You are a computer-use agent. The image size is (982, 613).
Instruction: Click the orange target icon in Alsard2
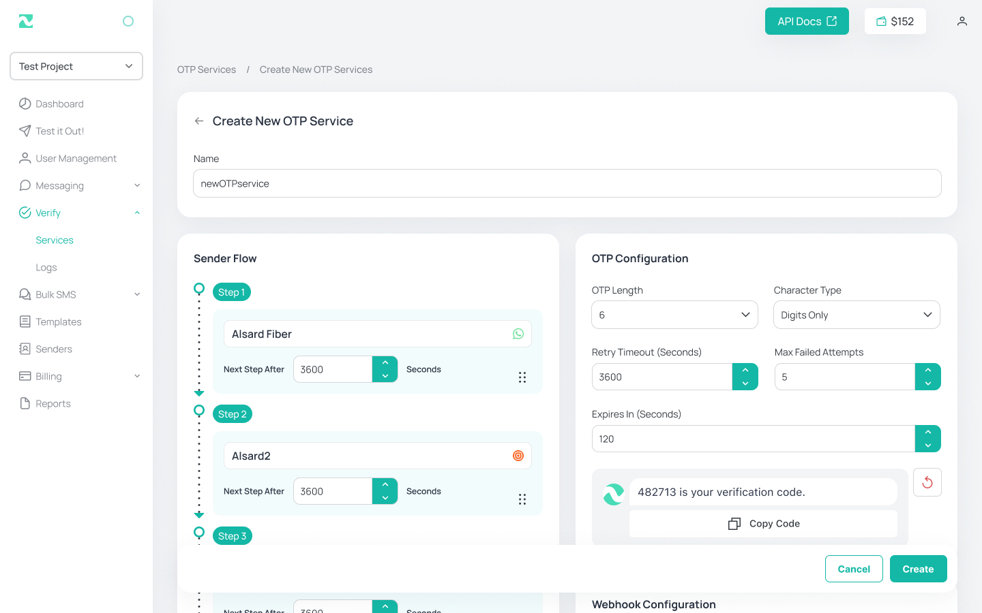click(x=518, y=456)
